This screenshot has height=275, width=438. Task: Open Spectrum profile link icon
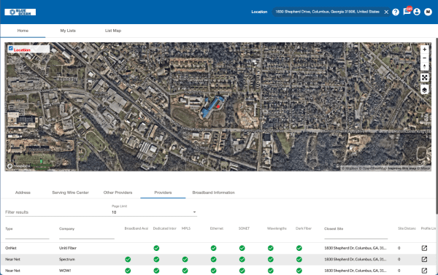424,260
